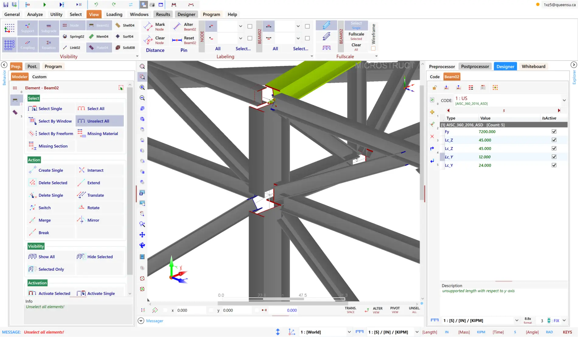
Task: Click the lock icon in Designer toolbar
Action: coord(434,88)
